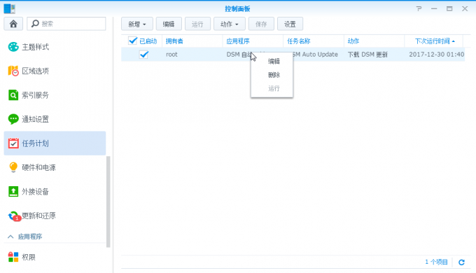Open 区域选项 sidebar label
The image size is (476, 273).
(35, 71)
